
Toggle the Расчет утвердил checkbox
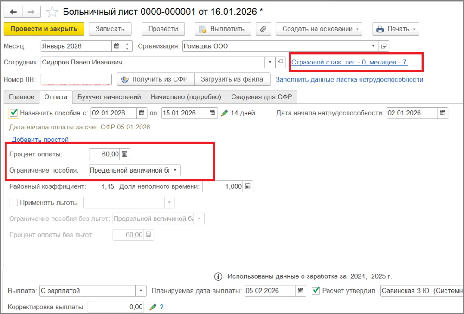[x=316, y=290]
